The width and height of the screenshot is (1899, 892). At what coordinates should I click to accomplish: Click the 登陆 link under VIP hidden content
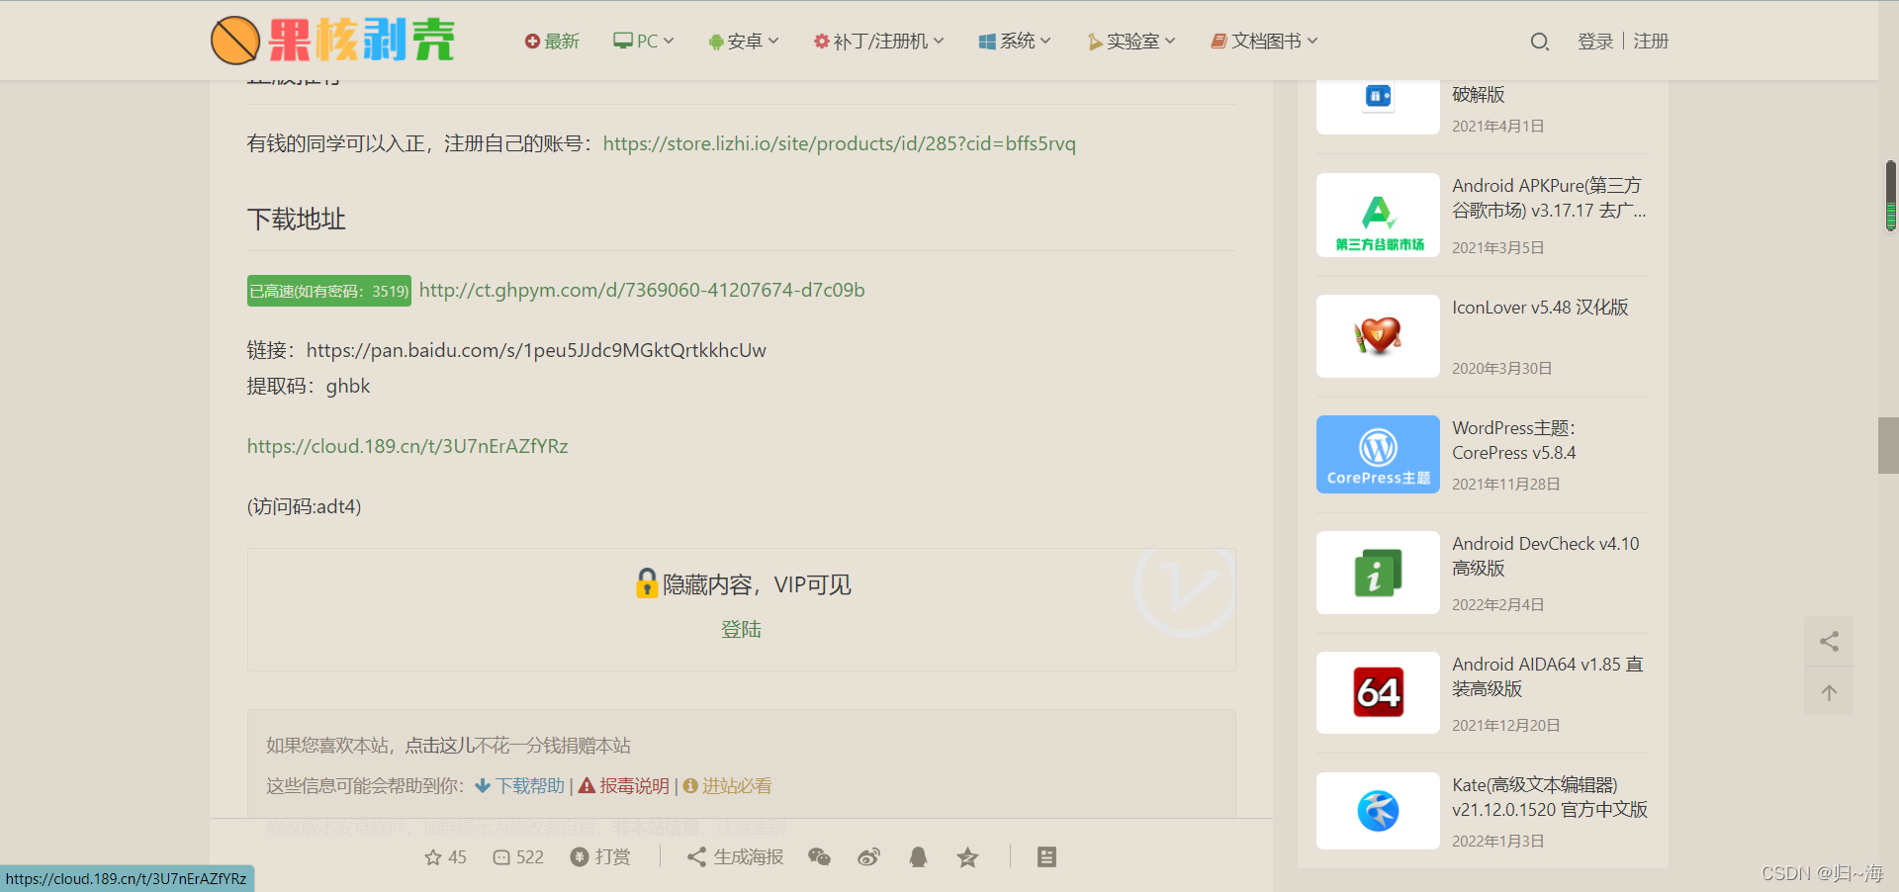(x=741, y=629)
